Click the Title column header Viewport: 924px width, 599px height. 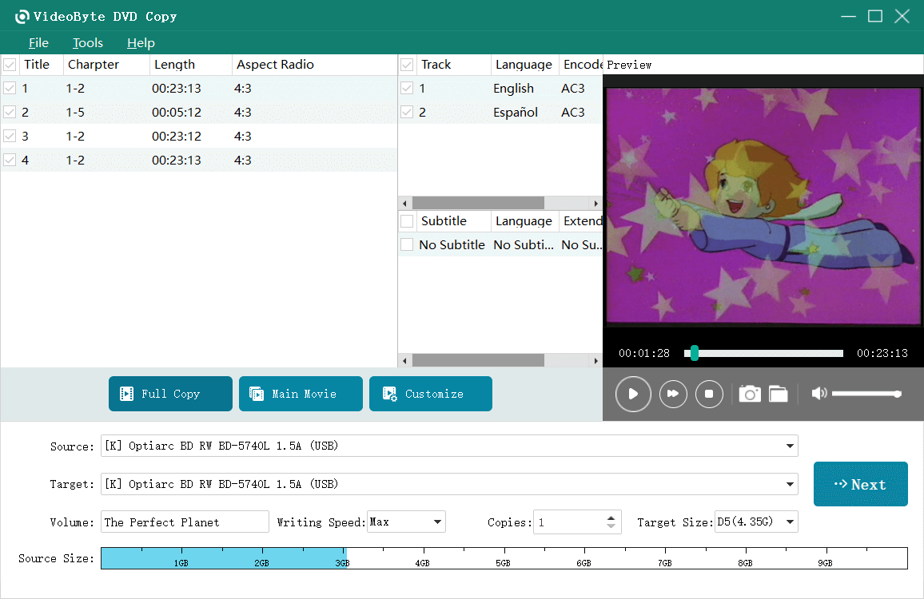pos(42,65)
